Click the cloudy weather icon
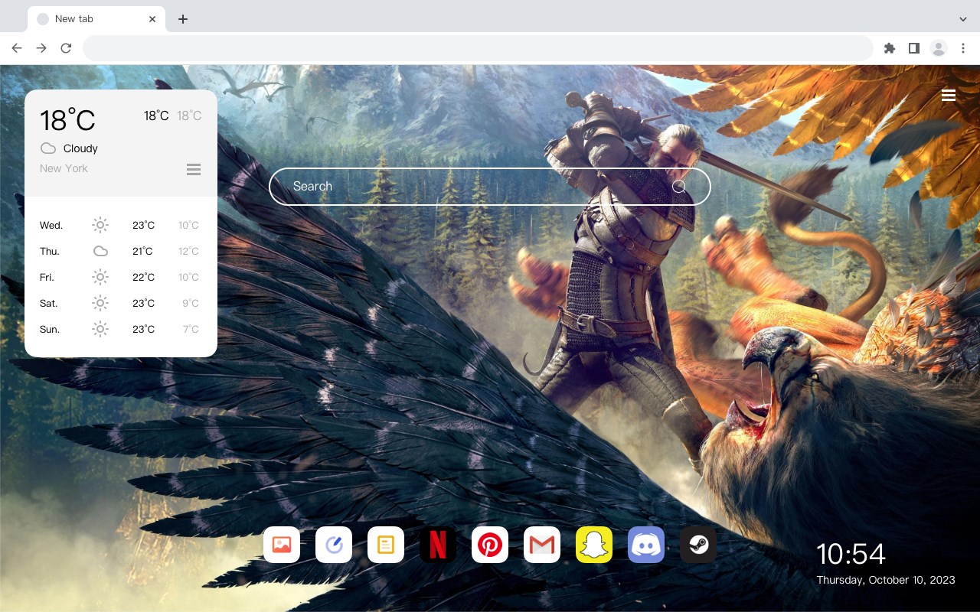The height and width of the screenshot is (612, 980). 48,148
